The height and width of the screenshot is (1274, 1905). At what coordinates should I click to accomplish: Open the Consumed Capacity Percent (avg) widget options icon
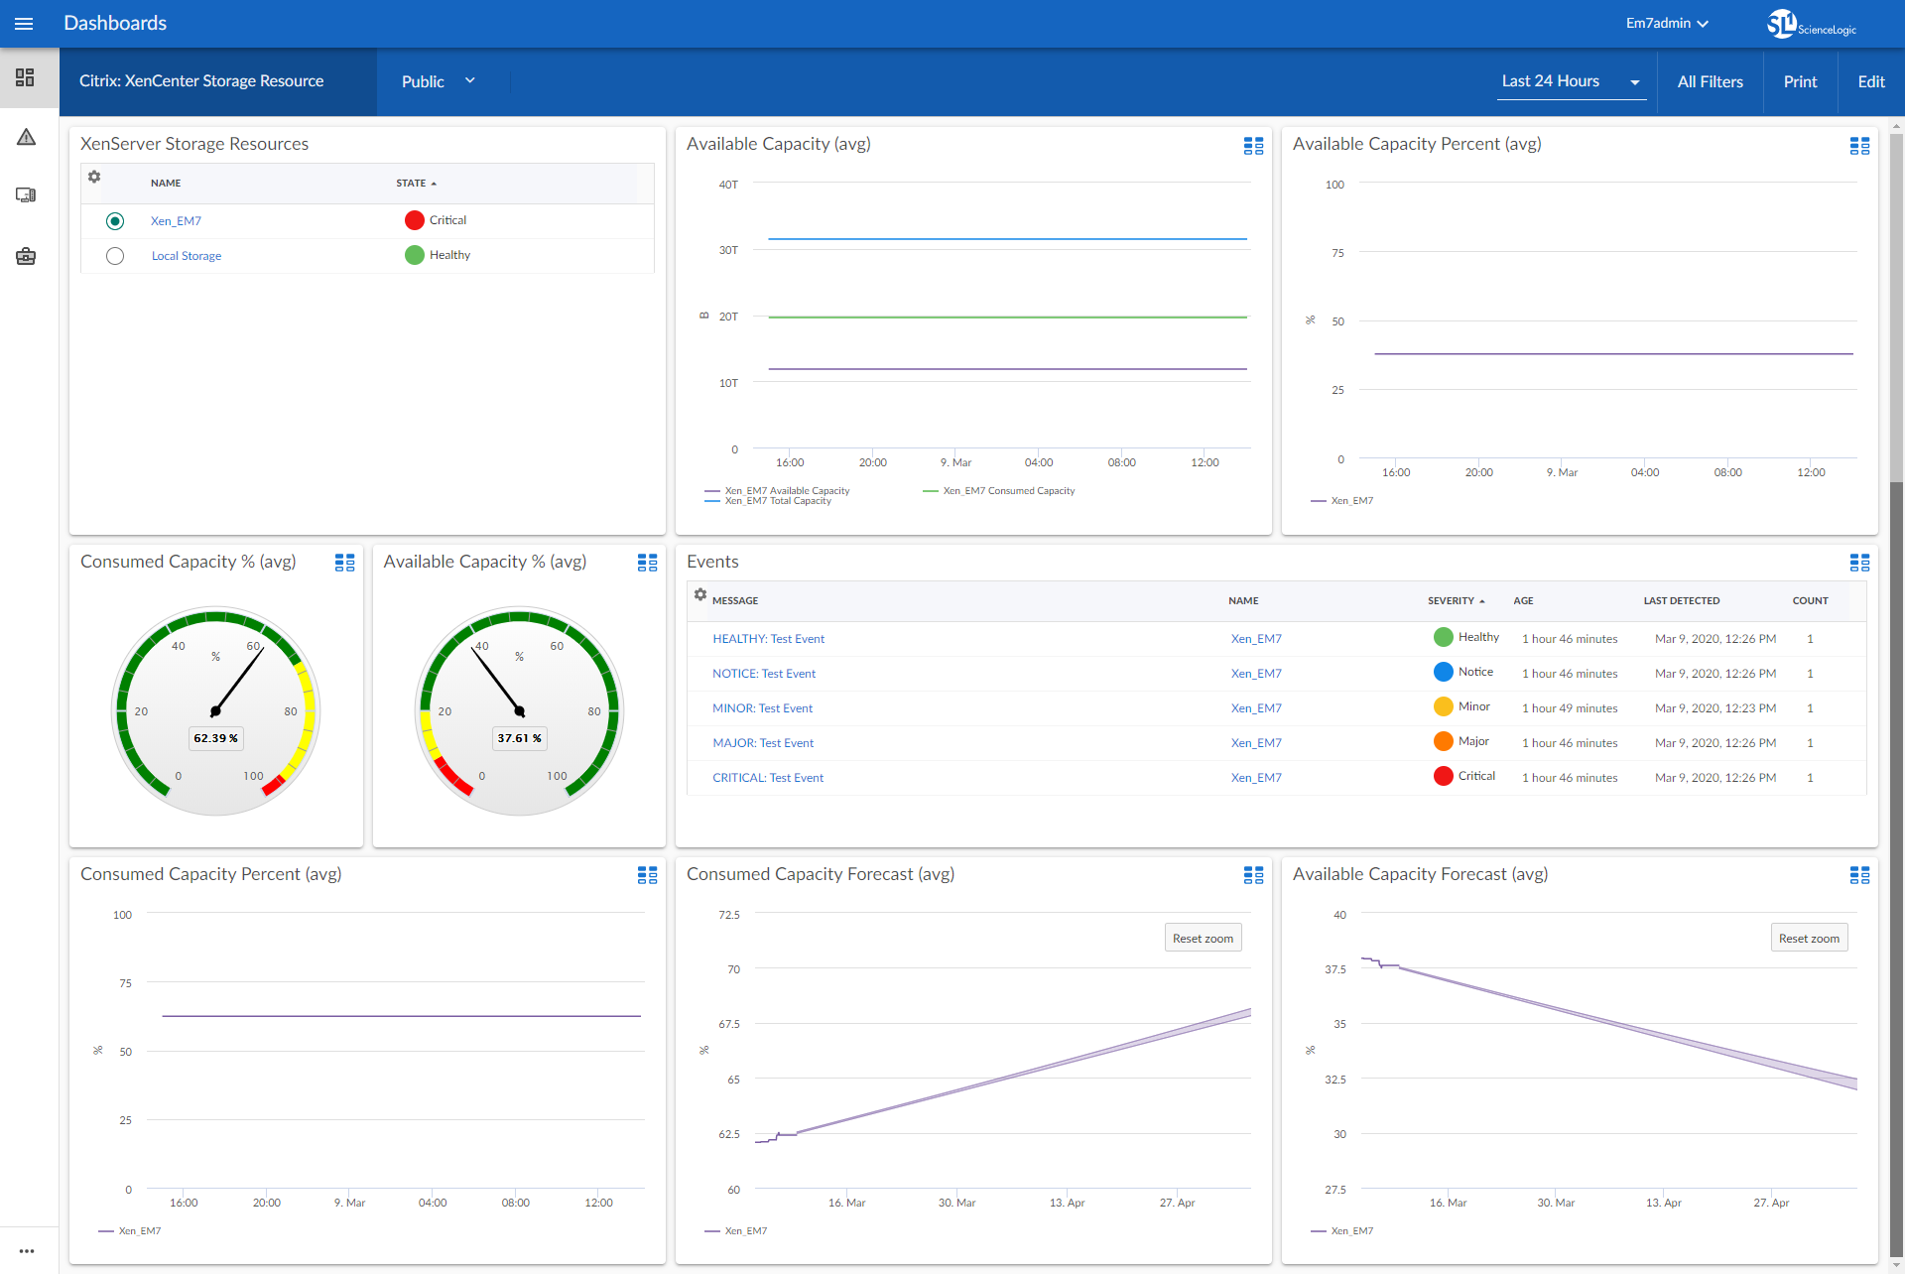(647, 875)
